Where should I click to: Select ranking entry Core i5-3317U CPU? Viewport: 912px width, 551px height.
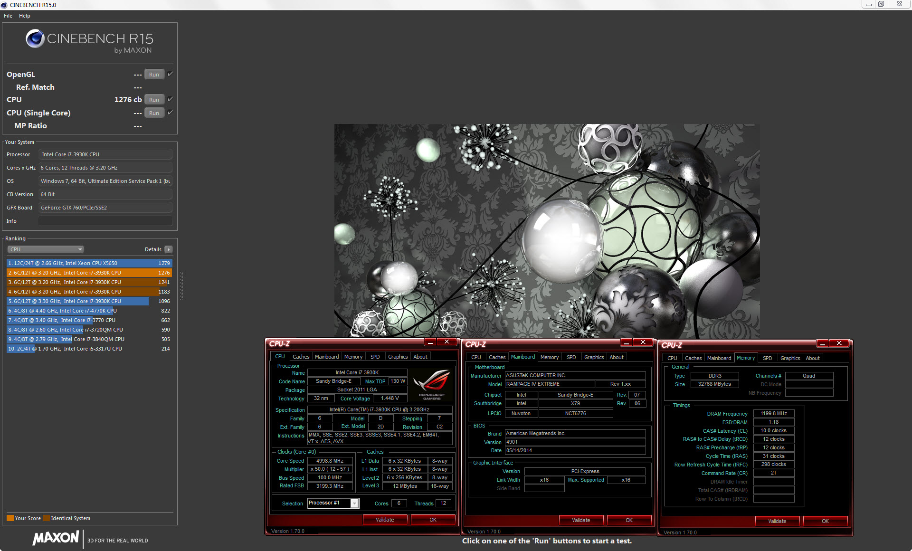coord(89,349)
